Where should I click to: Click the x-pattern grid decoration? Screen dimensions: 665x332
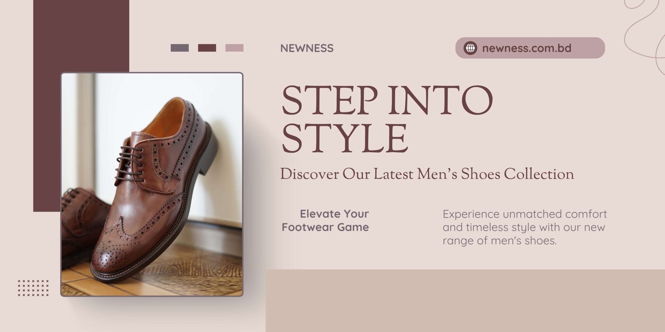coord(33,288)
